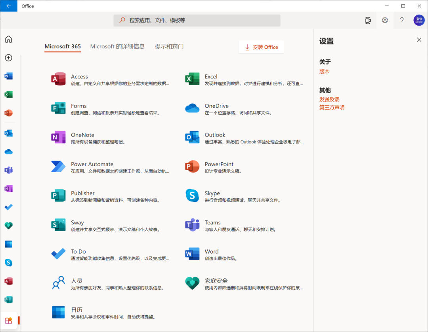The width and height of the screenshot is (428, 332).
Task: Click the 人员 people icon in list
Action: [58, 283]
